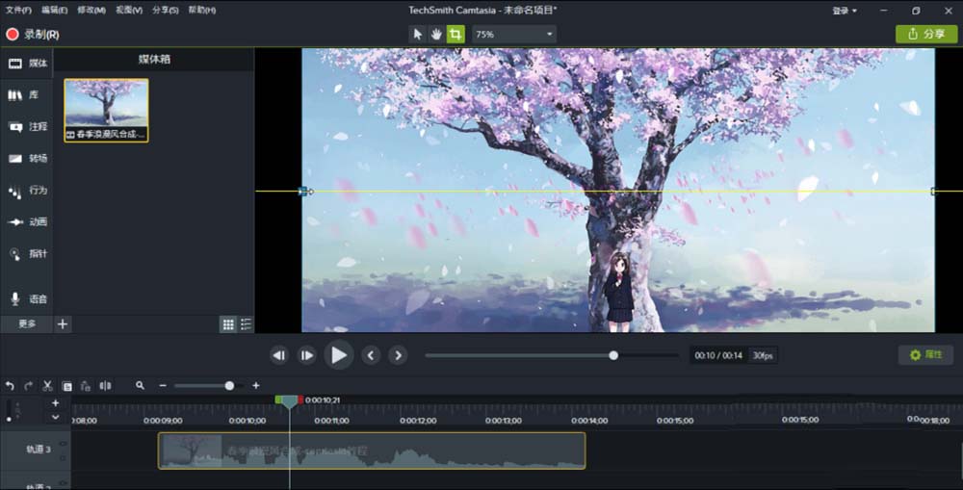Click the paste icon in timeline toolbar

point(86,386)
